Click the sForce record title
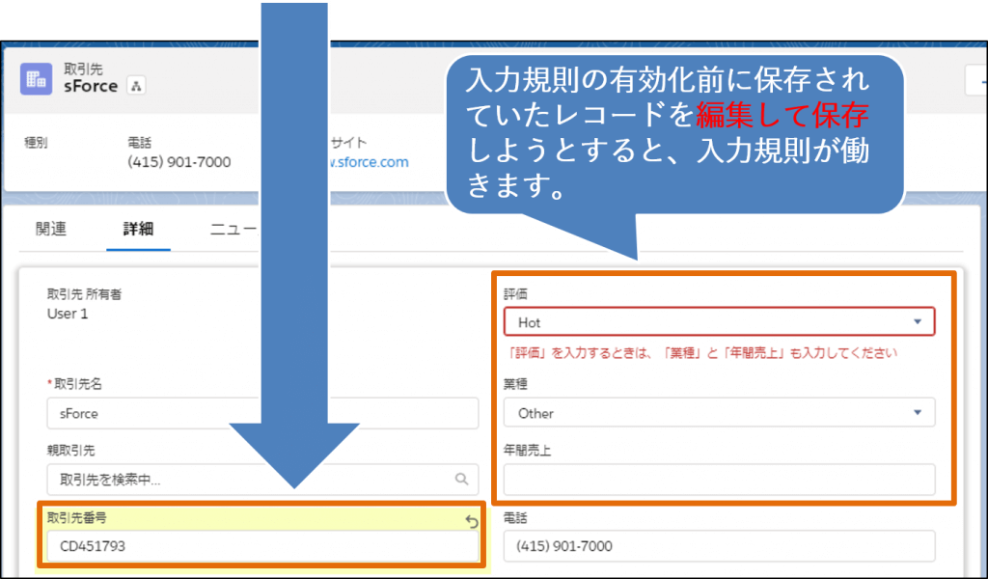Screen dimensions: 988x579 pyautogui.click(x=90, y=86)
